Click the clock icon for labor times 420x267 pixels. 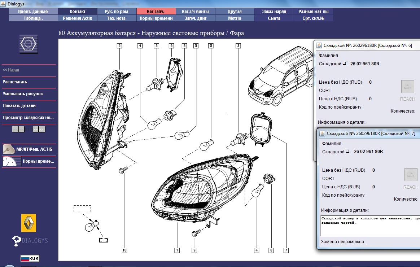(x=12, y=161)
